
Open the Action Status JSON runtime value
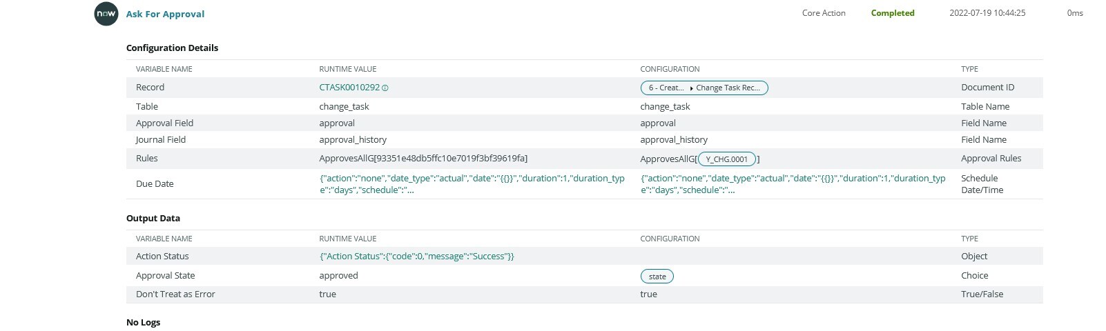click(416, 256)
